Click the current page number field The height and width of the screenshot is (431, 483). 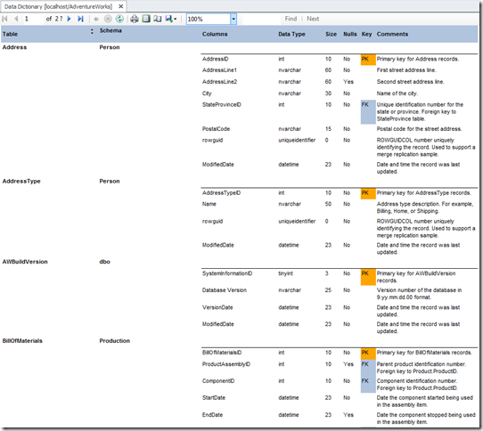33,19
